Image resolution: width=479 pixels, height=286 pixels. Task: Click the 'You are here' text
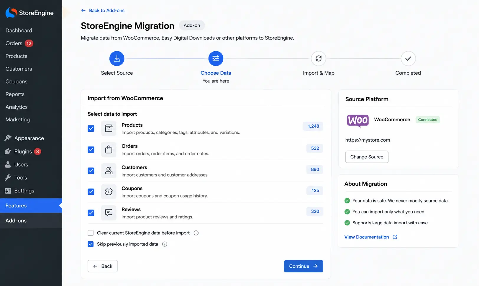tap(216, 81)
